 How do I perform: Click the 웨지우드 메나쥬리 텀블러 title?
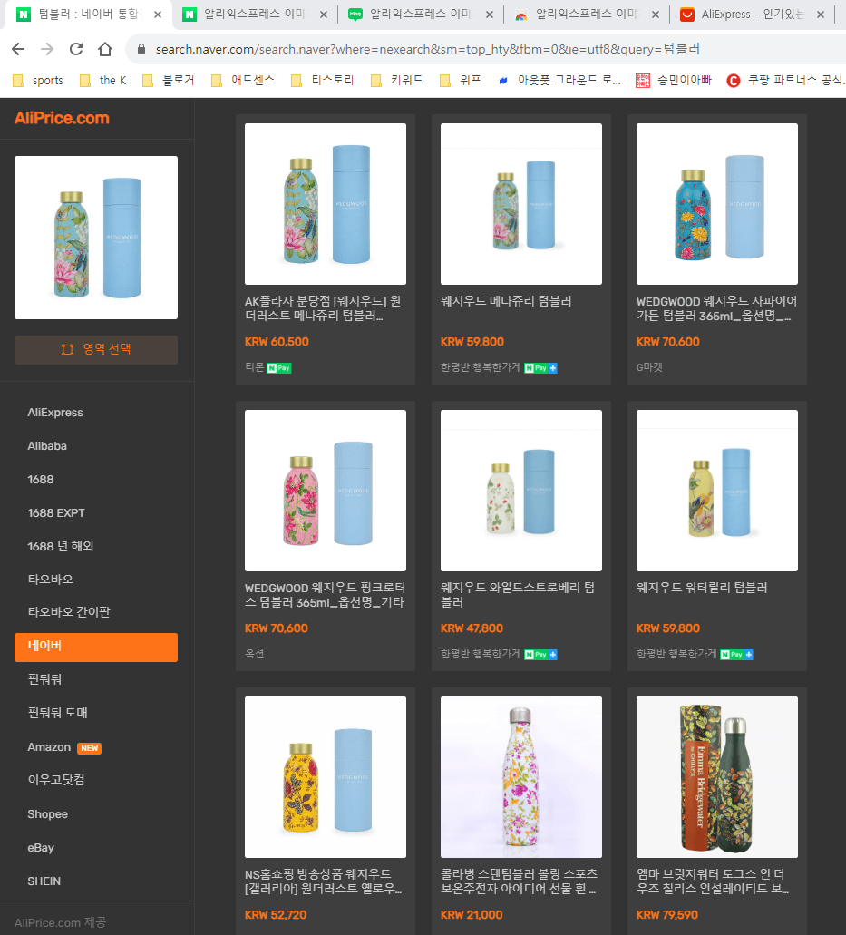coord(506,301)
